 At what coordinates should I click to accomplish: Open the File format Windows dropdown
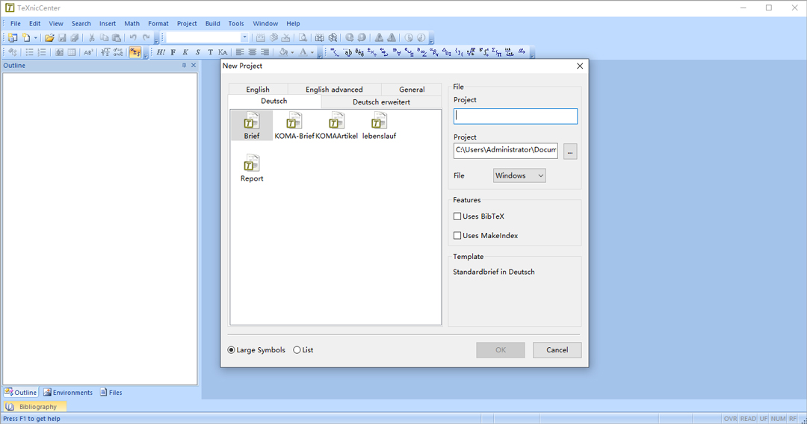point(519,175)
